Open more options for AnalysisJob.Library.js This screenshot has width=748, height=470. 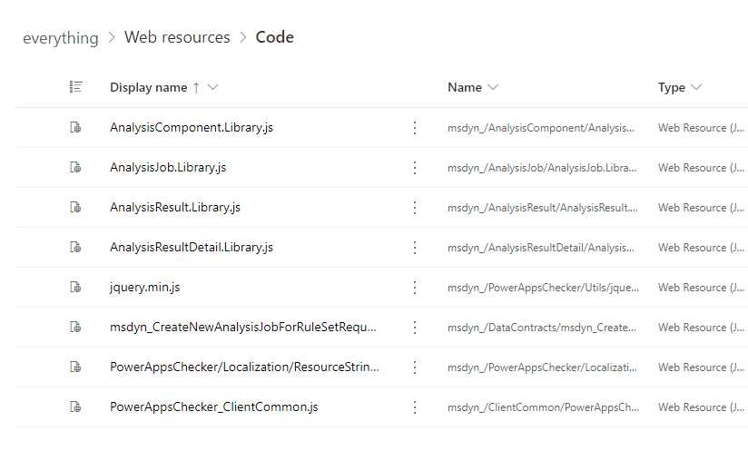click(415, 168)
